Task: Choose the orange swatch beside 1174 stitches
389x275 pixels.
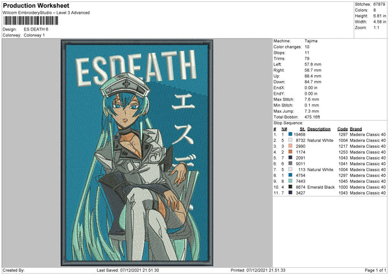Action: click(x=290, y=152)
